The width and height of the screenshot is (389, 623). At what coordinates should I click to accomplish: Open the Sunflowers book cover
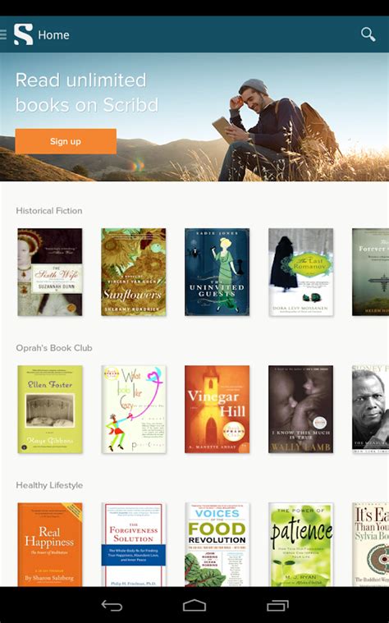pos(134,273)
